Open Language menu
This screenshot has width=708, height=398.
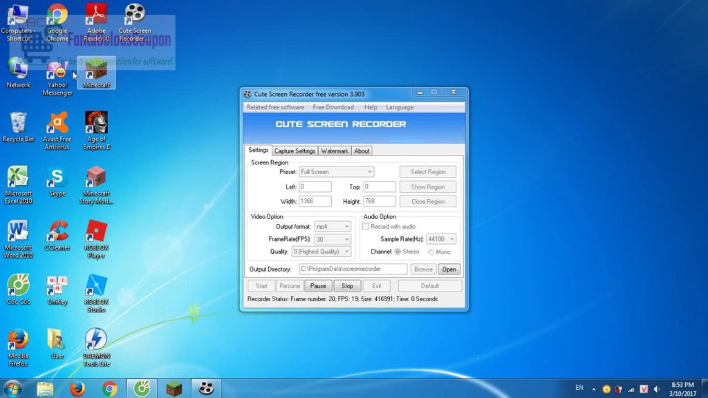coord(400,107)
